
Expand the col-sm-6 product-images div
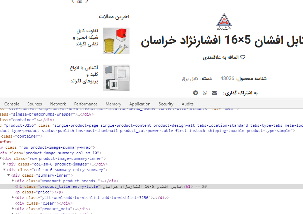5,164
